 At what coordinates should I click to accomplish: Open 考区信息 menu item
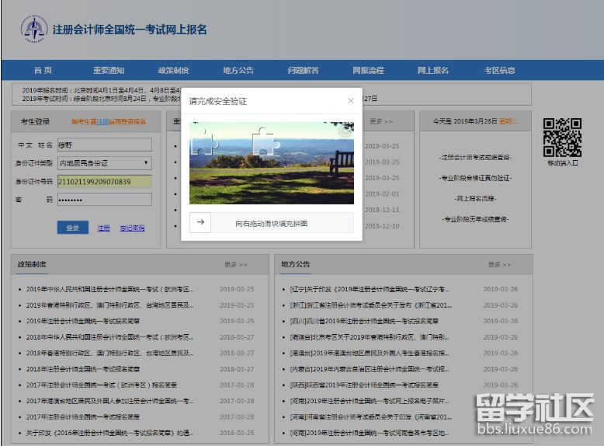[499, 71]
